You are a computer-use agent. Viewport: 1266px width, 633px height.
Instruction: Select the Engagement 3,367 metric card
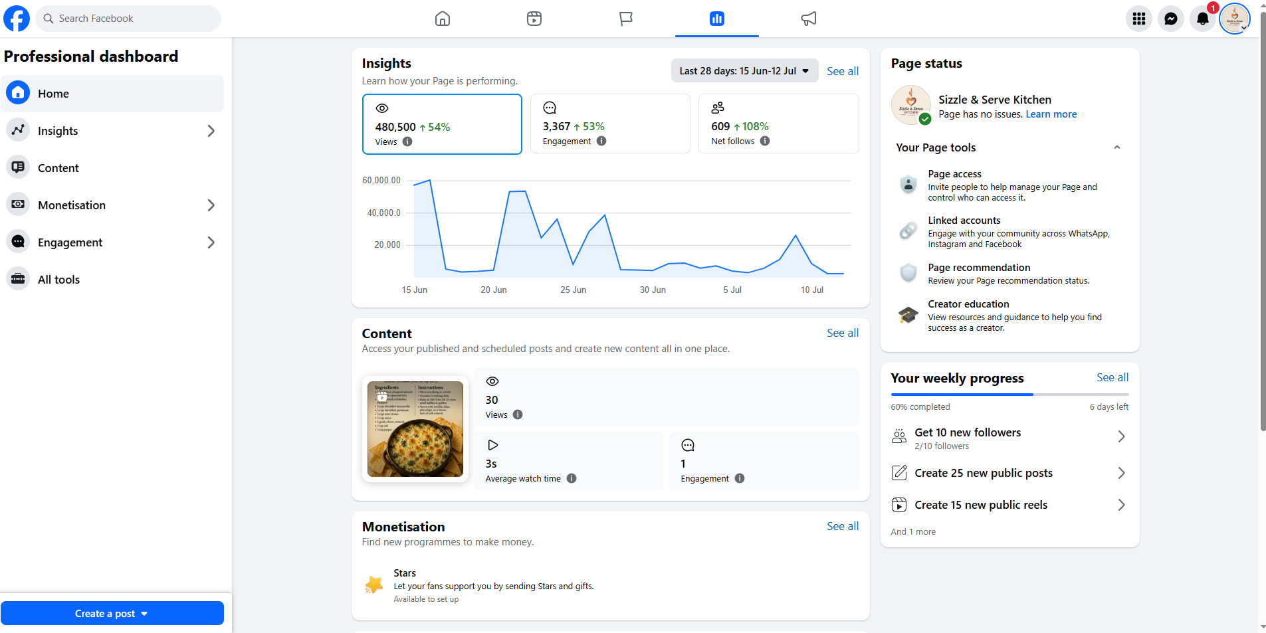(610, 124)
